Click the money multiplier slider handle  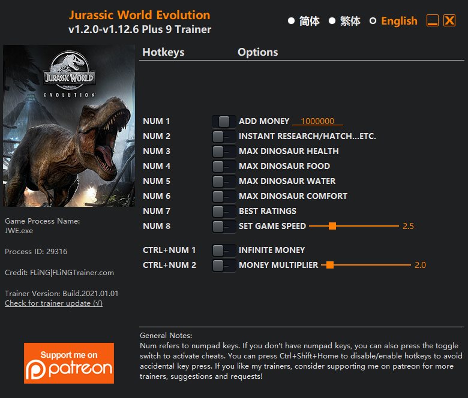[330, 265]
